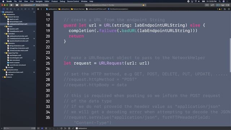231x130 pixels.
Task: Collapse the LabQuestions project root
Action: pos(1,12)
